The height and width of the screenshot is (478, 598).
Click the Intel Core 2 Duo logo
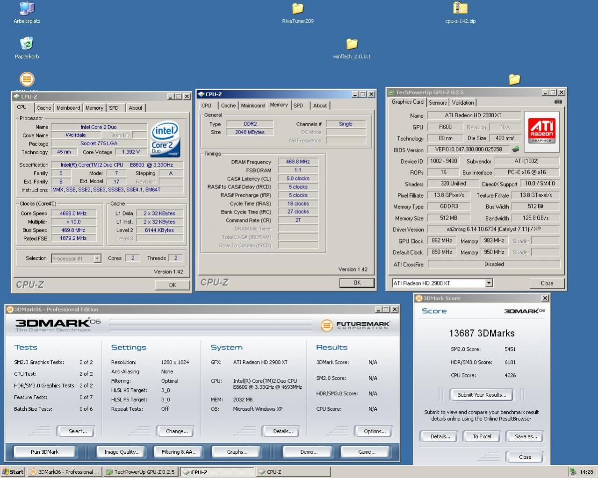pyautogui.click(x=165, y=140)
